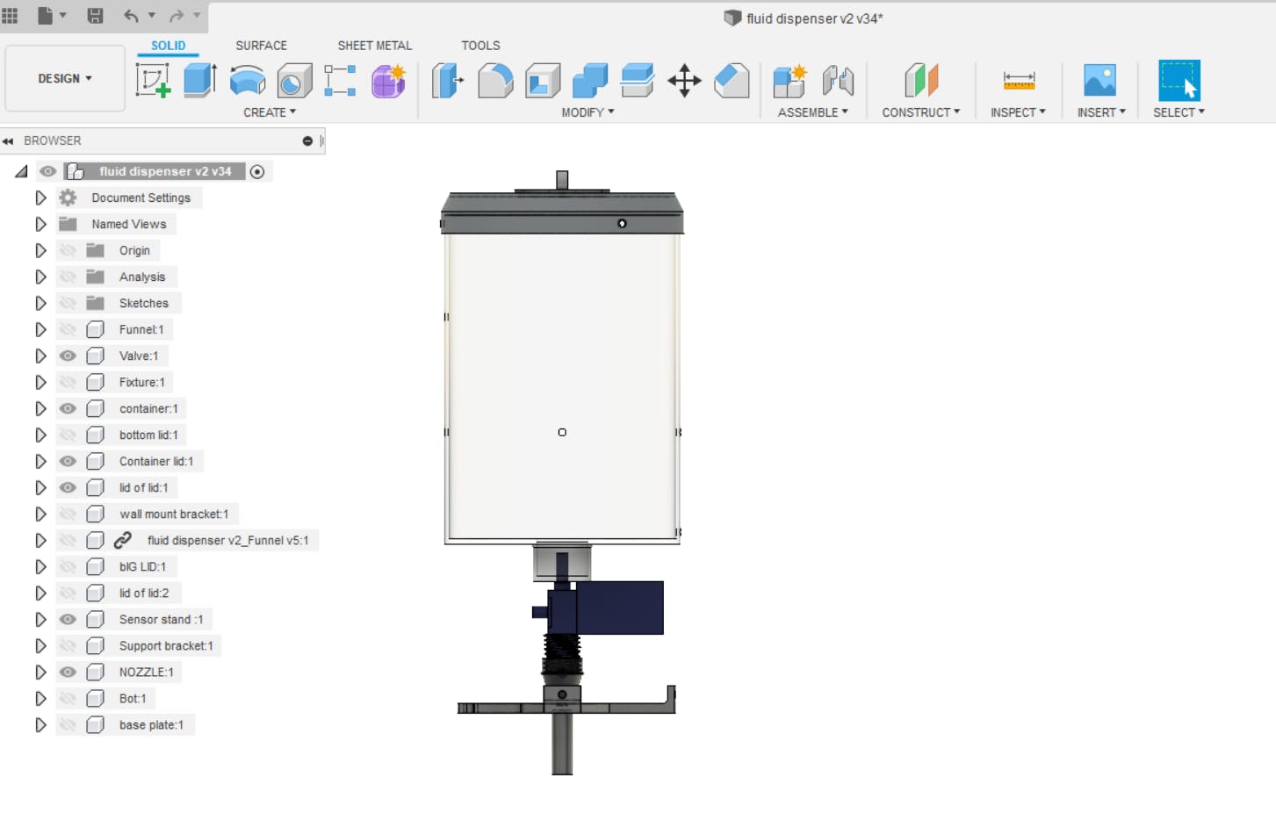
Task: Open the SELECT dropdown menu
Action: [x=1179, y=112]
